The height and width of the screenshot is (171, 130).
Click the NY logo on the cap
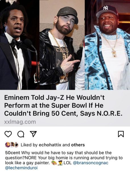pyautogui.click(x=106, y=8)
